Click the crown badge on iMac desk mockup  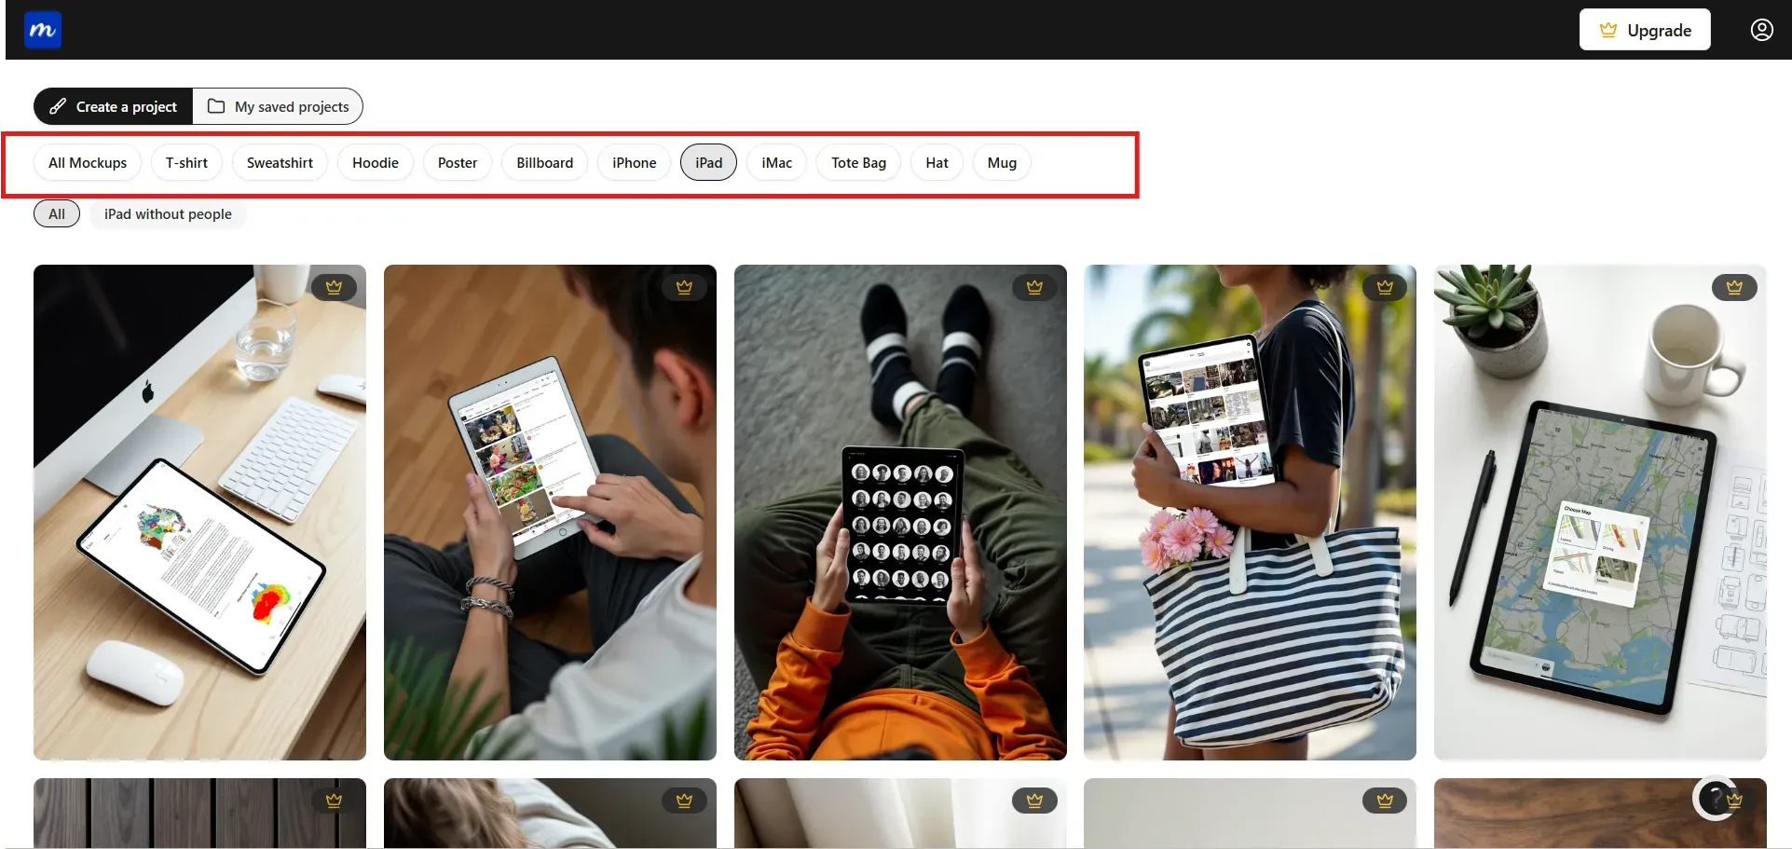(334, 287)
